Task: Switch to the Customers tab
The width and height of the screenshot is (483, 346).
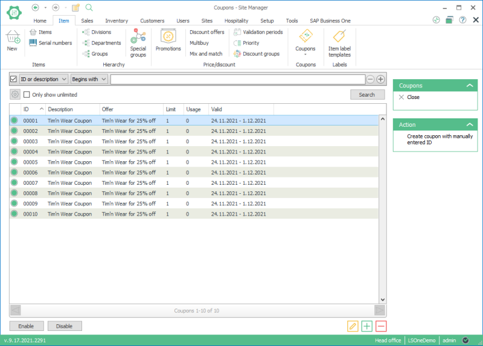Action: (x=152, y=21)
